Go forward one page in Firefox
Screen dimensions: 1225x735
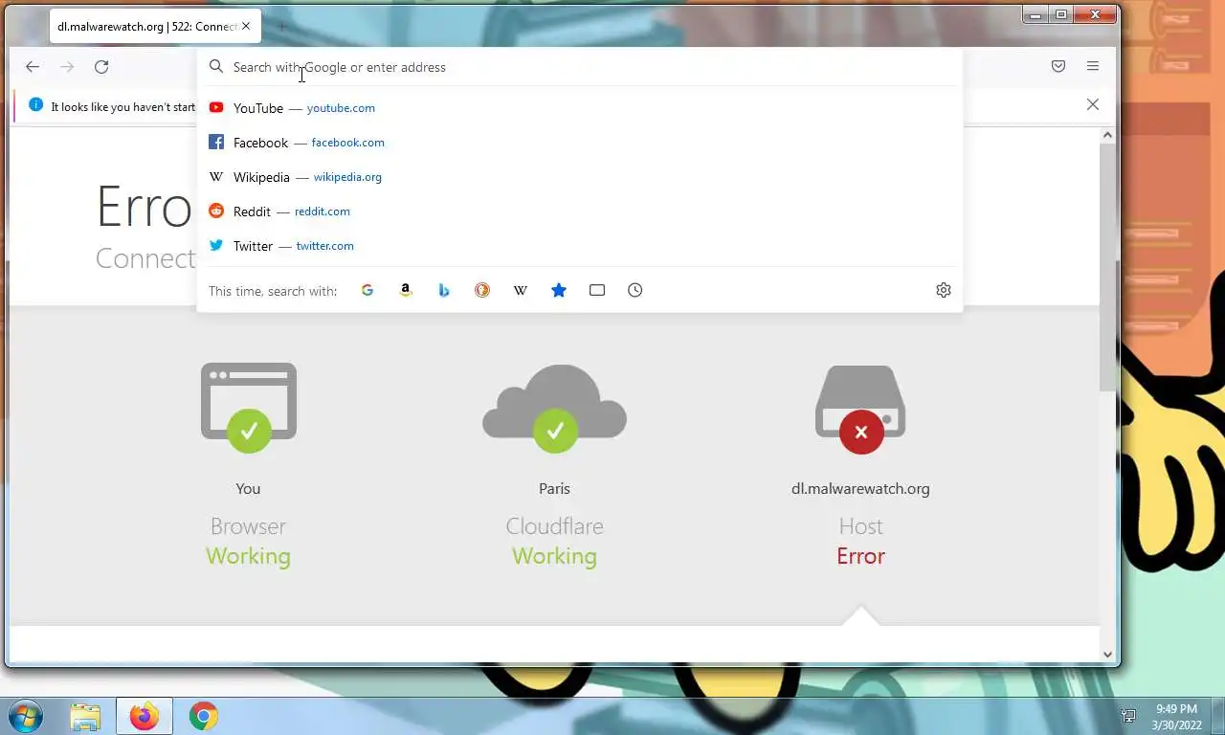coord(67,67)
